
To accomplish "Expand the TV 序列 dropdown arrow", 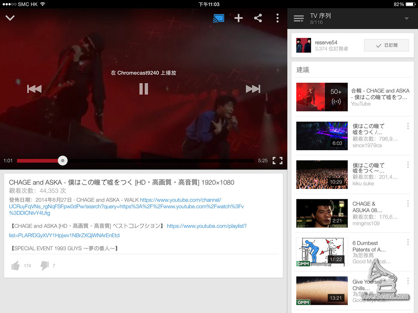I will (x=407, y=19).
